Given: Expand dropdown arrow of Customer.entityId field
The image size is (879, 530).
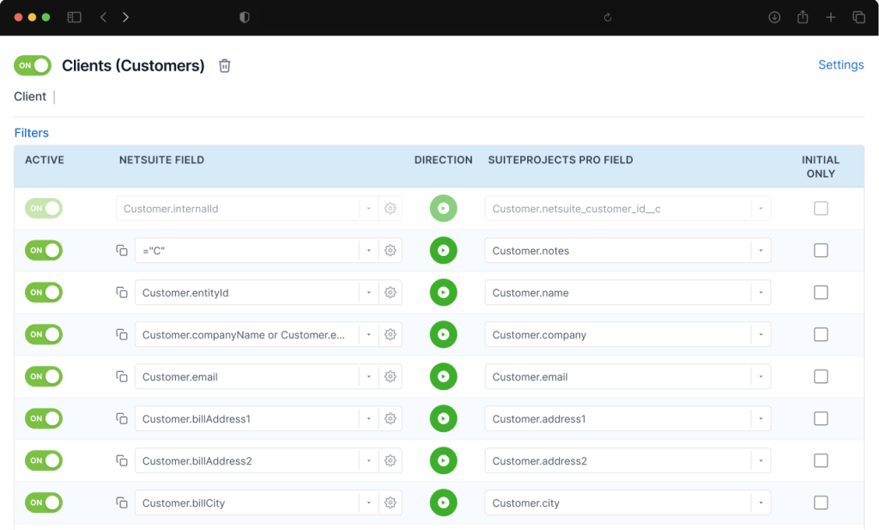Looking at the screenshot, I should click(x=369, y=293).
